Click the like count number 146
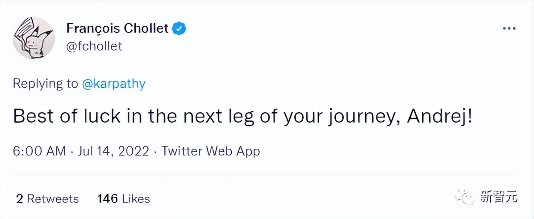 tap(107, 199)
